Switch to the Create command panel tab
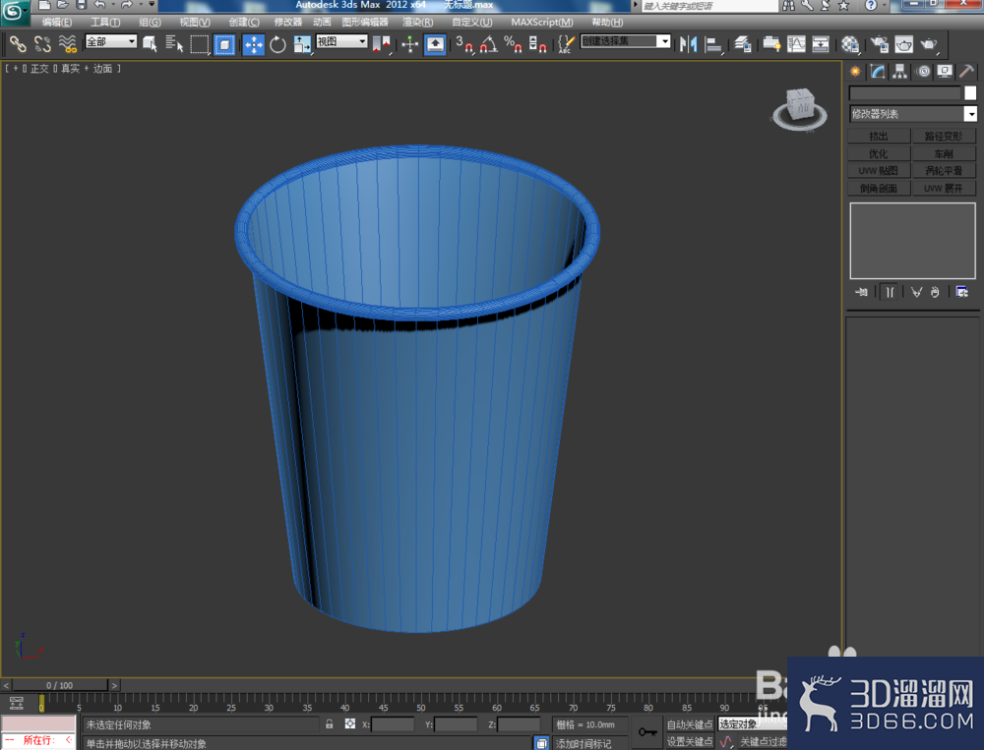 point(855,72)
